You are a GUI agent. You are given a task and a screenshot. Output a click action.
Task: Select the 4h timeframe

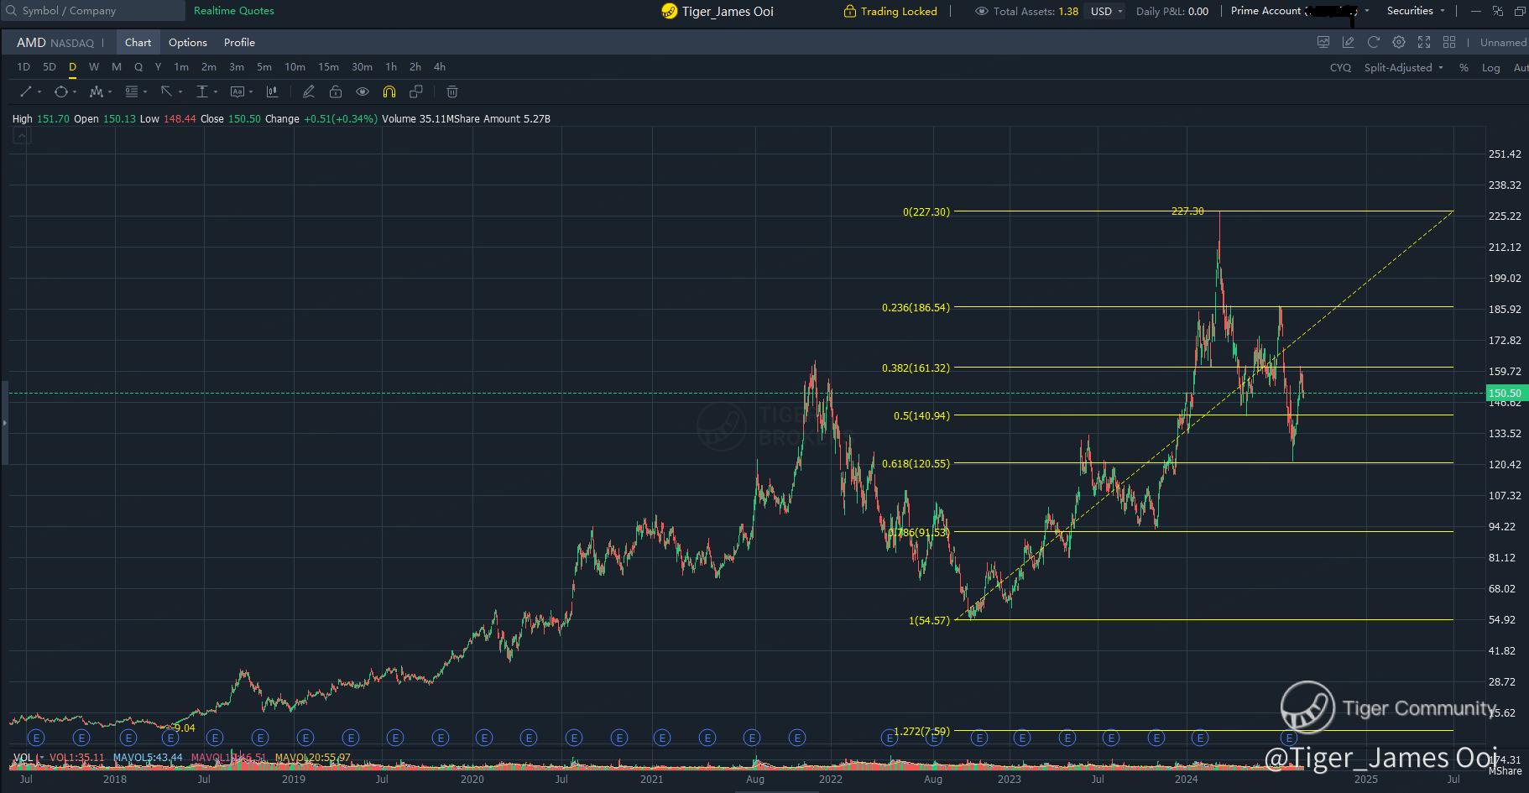(x=440, y=67)
